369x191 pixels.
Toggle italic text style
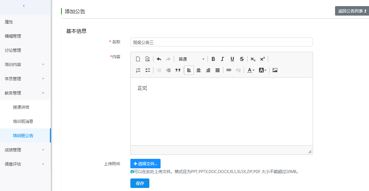click(222, 59)
